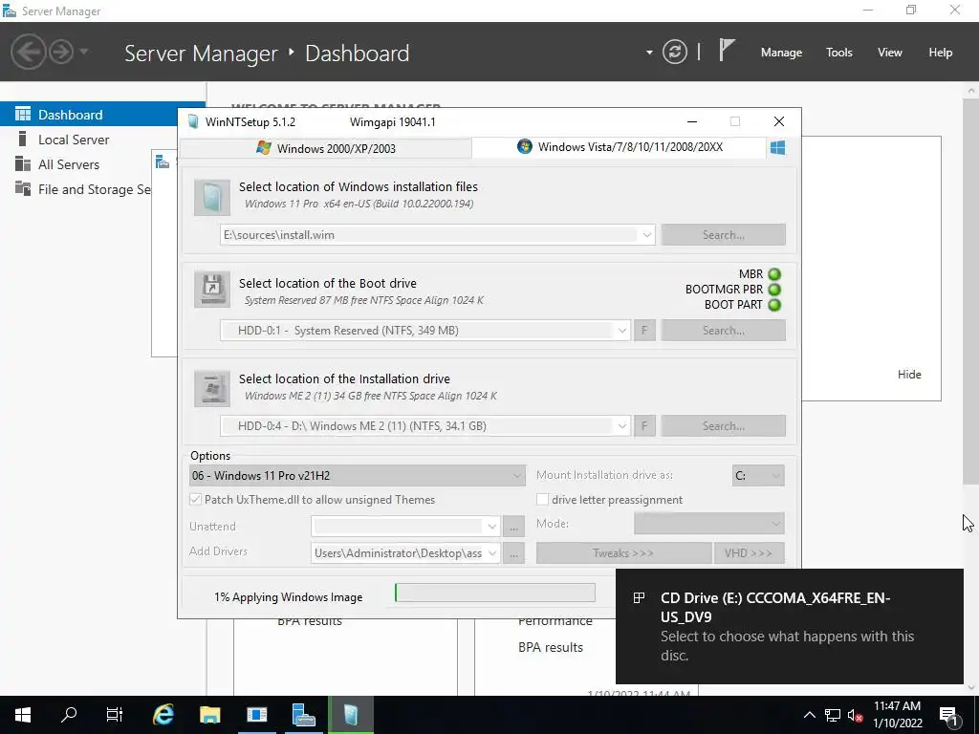Screen dimensions: 979x734
Task: Expand the install.wim path dropdown
Action: (x=647, y=235)
